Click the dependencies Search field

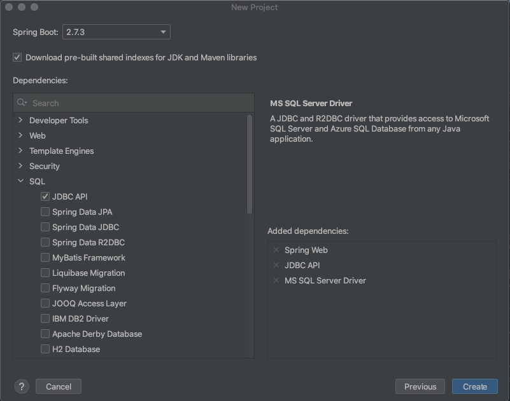click(134, 103)
